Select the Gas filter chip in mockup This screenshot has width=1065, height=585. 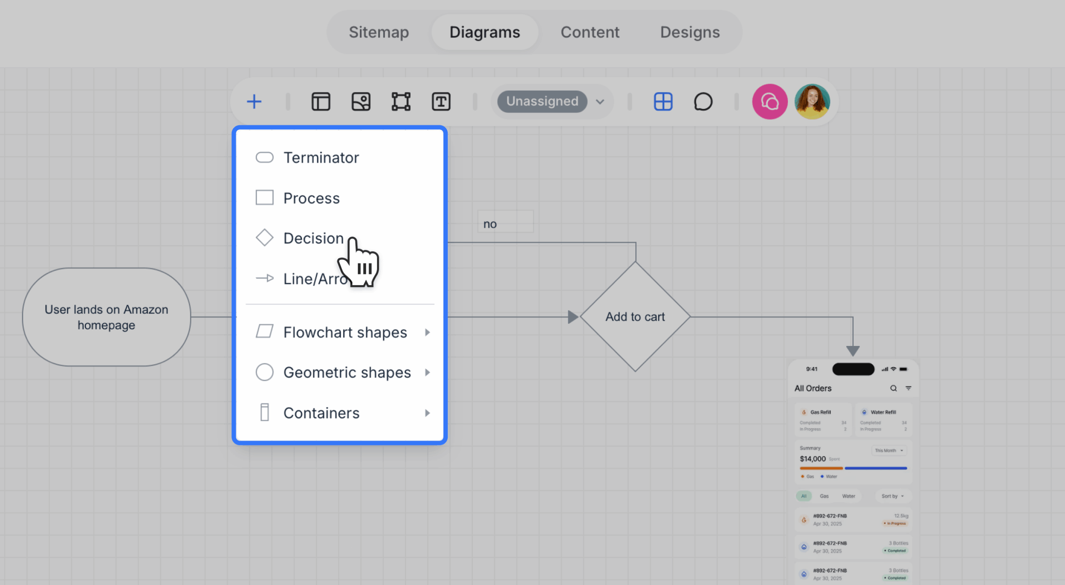[824, 496]
